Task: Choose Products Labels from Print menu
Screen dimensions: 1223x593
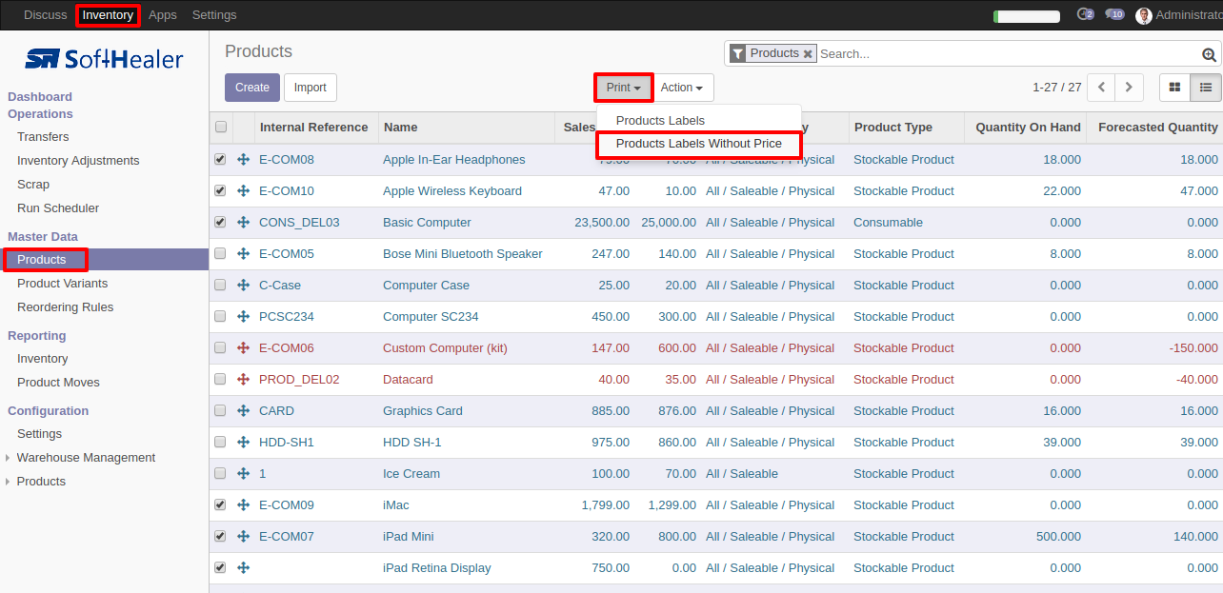Action: click(660, 121)
